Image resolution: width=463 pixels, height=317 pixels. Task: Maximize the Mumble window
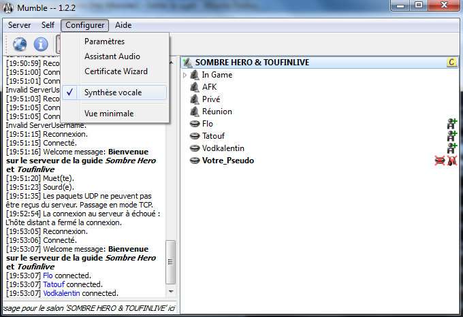pos(419,5)
